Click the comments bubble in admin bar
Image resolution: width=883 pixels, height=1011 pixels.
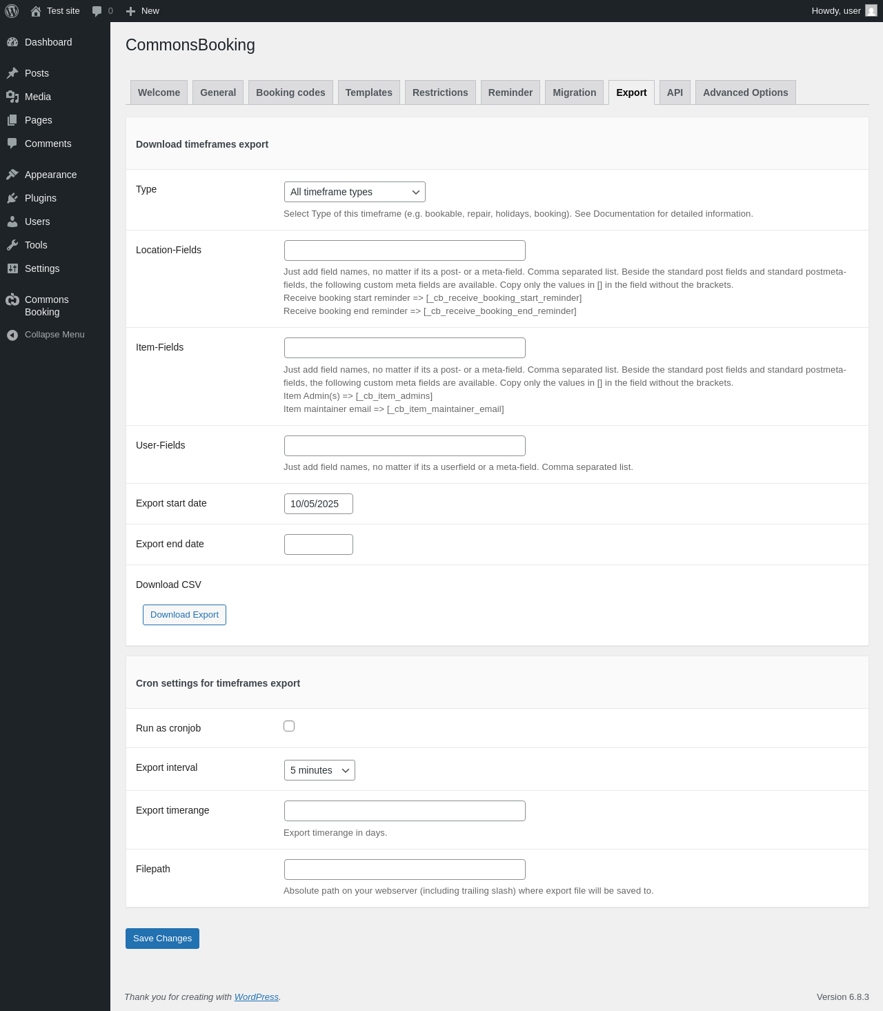point(97,11)
